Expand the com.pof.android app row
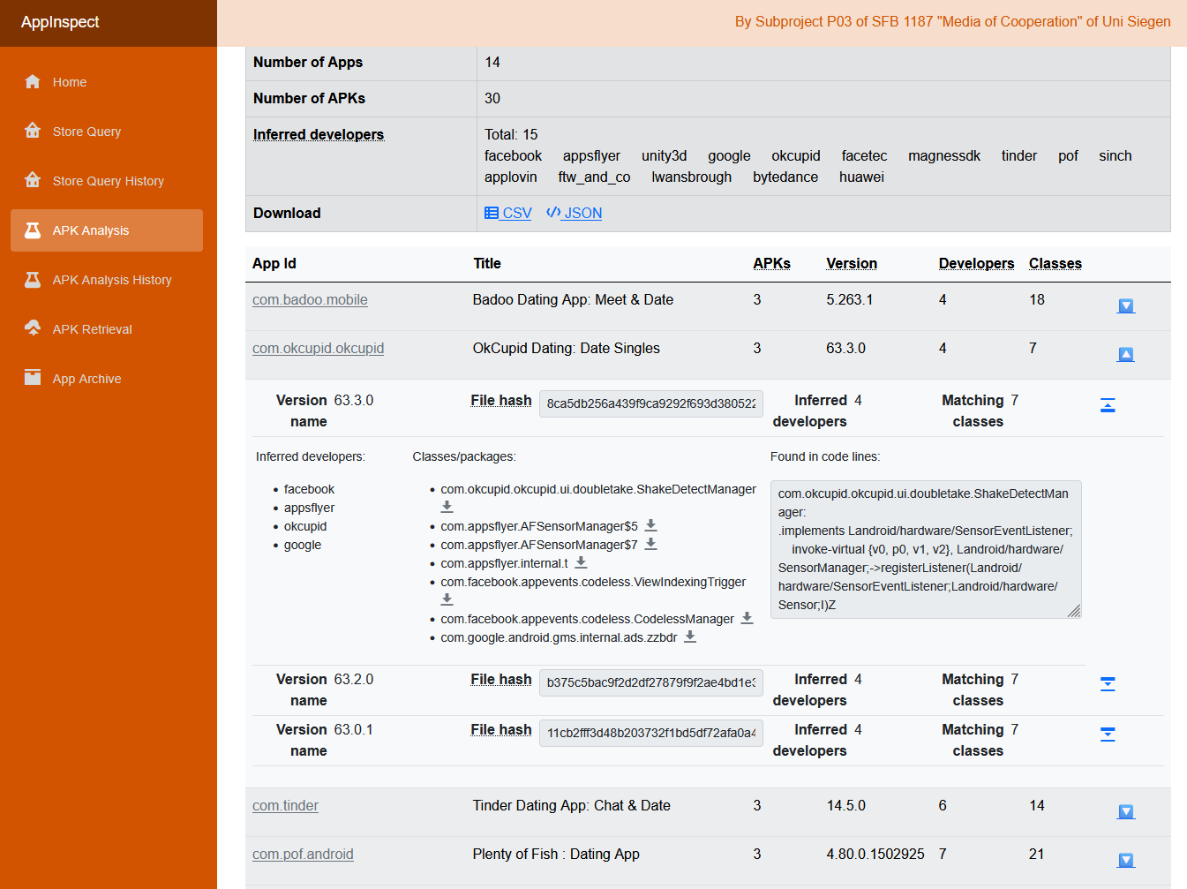1187x889 pixels. click(x=1126, y=861)
